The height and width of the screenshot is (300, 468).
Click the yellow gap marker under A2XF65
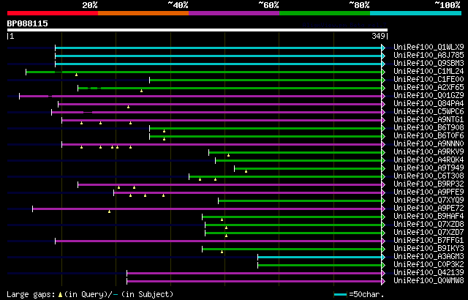[x=141, y=91]
